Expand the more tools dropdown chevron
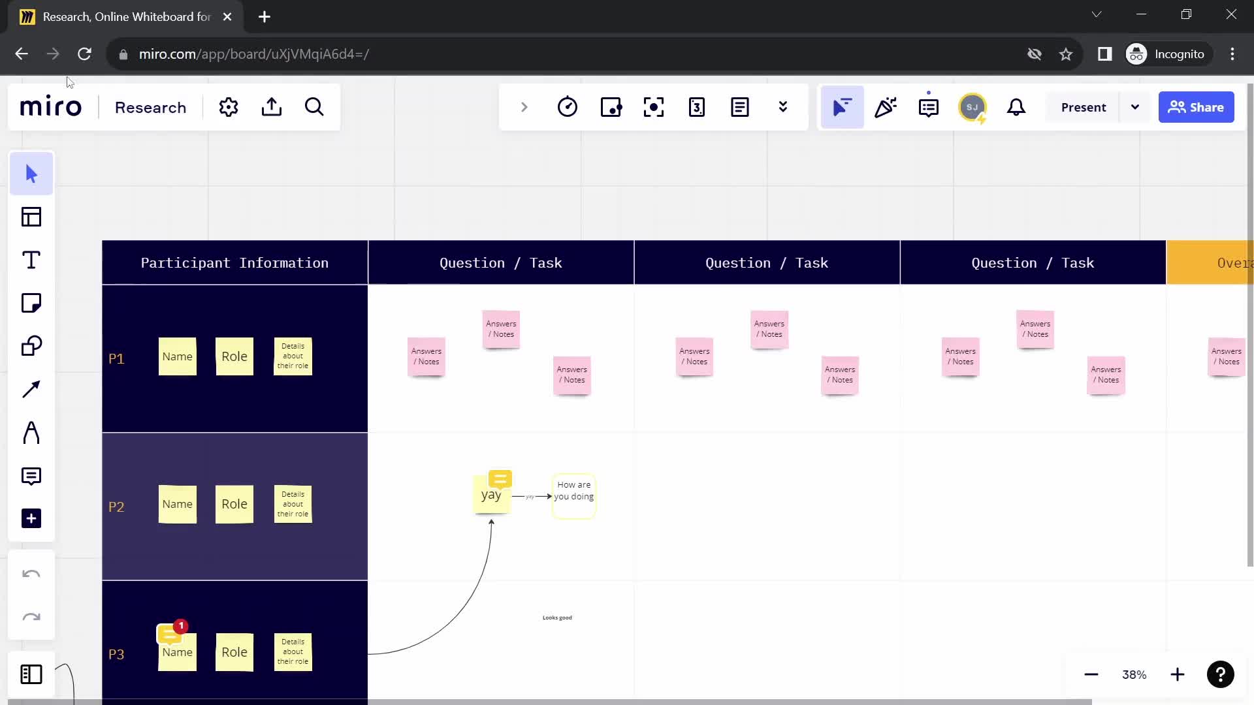 click(x=783, y=107)
